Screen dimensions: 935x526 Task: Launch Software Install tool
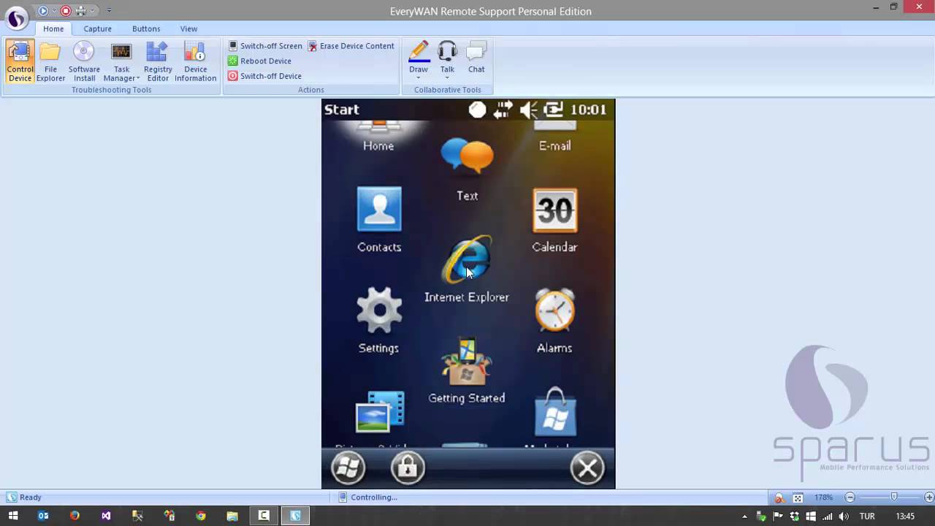click(x=84, y=61)
